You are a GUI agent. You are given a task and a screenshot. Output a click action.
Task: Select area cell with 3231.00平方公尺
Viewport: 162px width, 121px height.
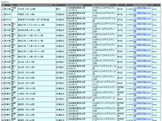tap(105, 9)
